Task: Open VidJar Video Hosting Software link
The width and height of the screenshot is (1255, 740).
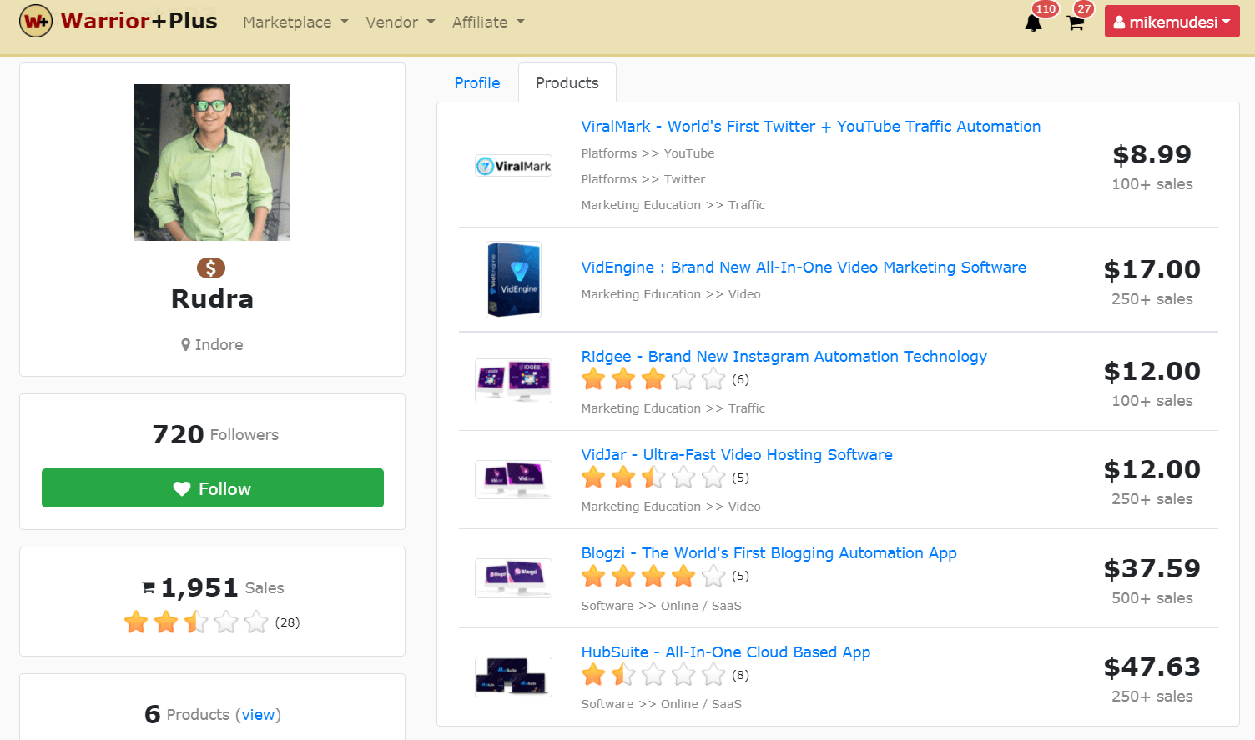Action: point(737,455)
